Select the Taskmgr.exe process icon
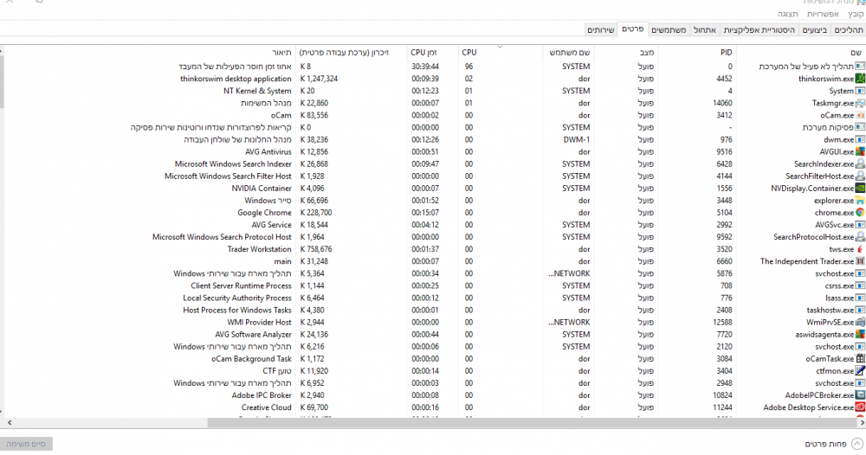The width and height of the screenshot is (866, 455). coord(860,103)
